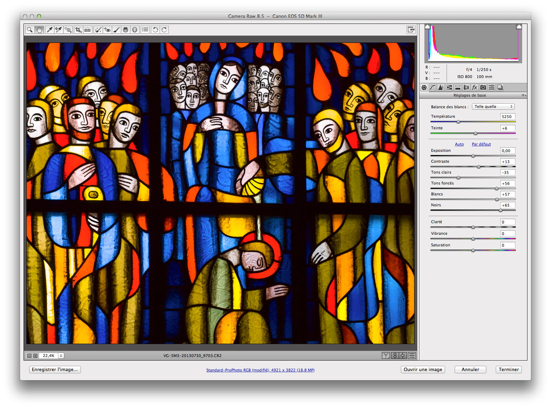Switch to the Lens Corrections tab
The width and height of the screenshot is (551, 408).
point(466,88)
